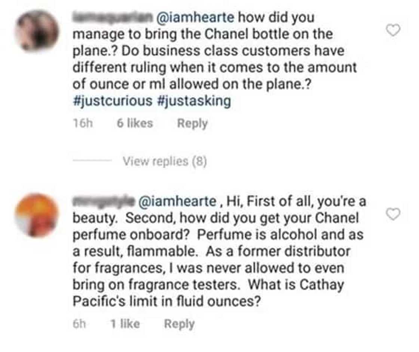Click the 6h timestamp
This screenshot has width=419, height=352.
pos(79,324)
